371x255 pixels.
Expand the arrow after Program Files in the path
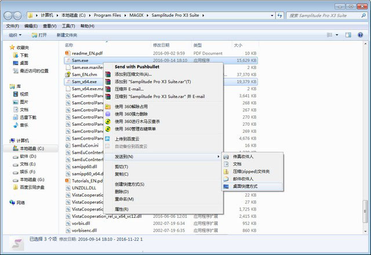tap(125, 16)
